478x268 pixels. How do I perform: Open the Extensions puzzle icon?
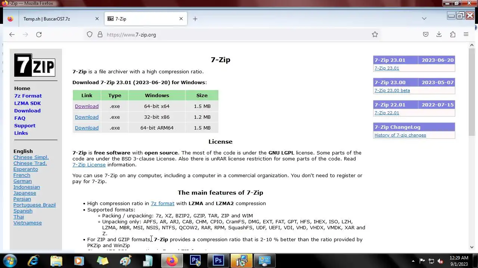[453, 35]
